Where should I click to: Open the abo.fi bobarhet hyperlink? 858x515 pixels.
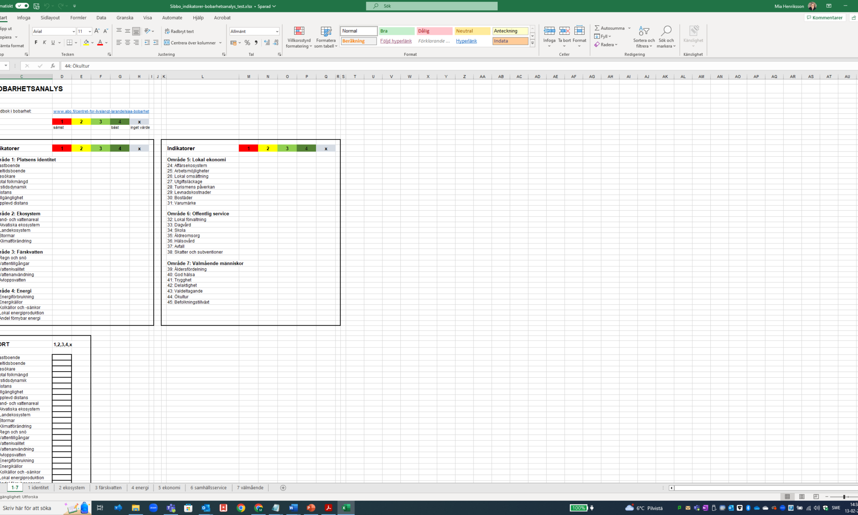coord(101,111)
